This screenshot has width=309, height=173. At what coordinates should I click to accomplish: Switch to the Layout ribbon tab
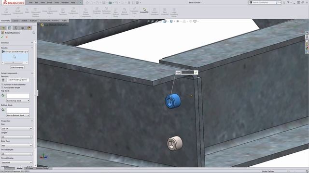pos(15,21)
